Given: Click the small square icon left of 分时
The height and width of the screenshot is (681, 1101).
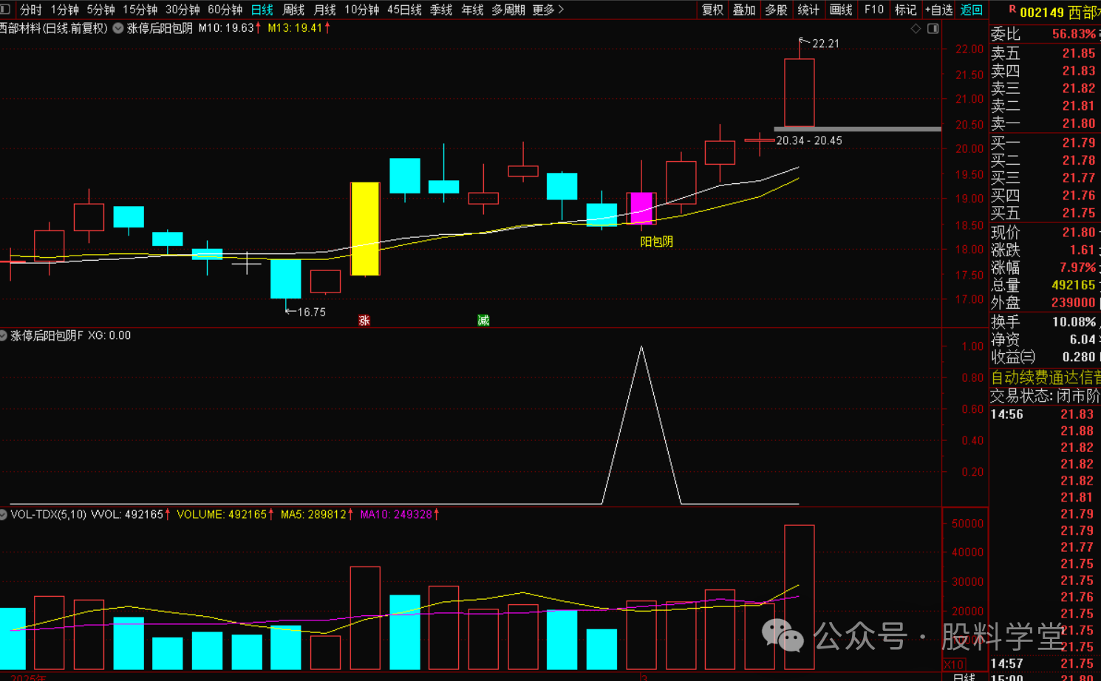Looking at the screenshot, I should (6, 10).
